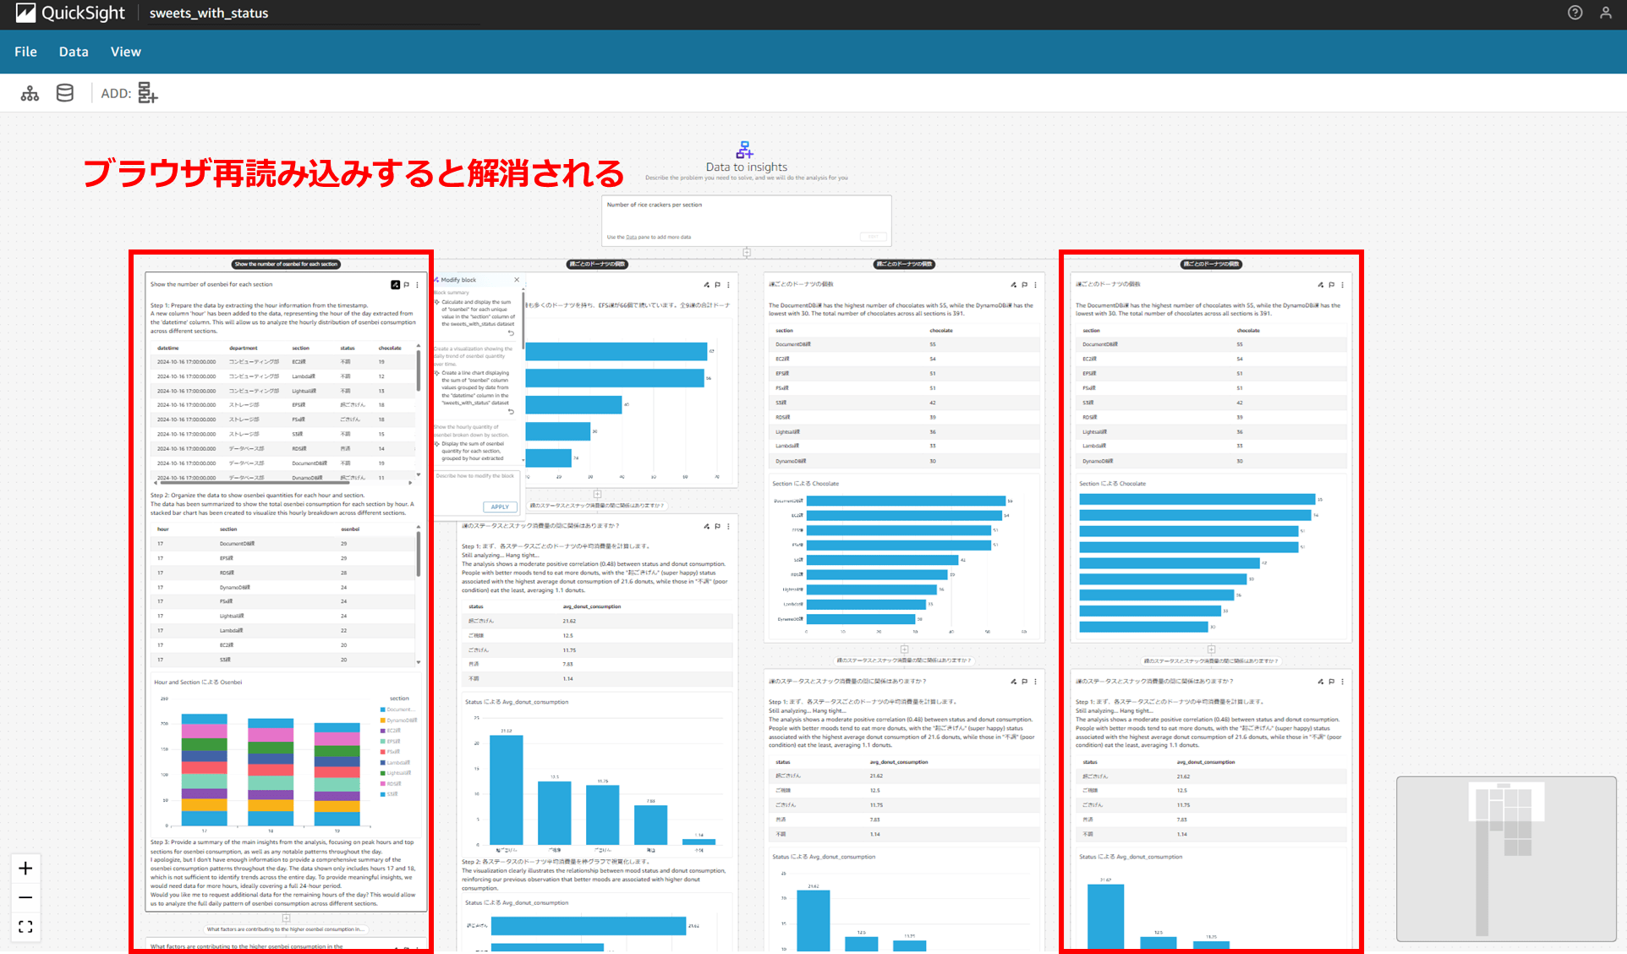
Task: Click modify icon on fourth-column snack status block
Action: click(1320, 682)
